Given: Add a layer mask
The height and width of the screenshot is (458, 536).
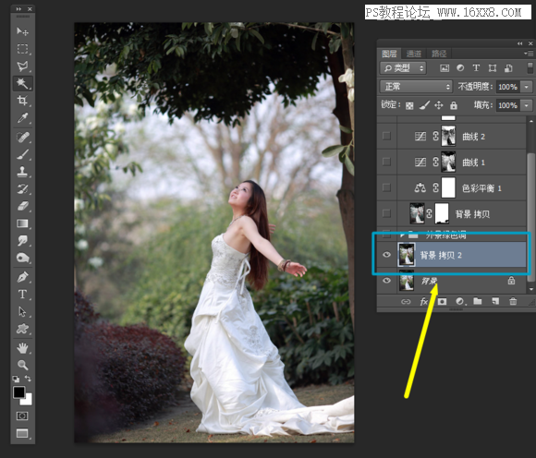Looking at the screenshot, I should pyautogui.click(x=442, y=301).
